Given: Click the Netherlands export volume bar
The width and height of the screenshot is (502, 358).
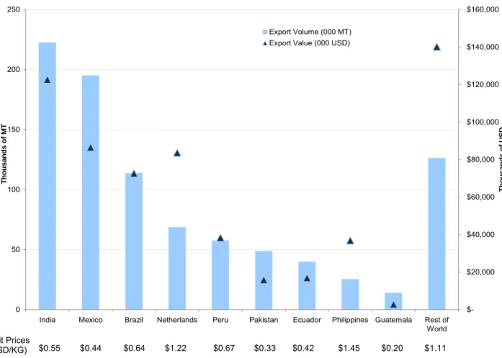Looking at the screenshot, I should point(177,269).
